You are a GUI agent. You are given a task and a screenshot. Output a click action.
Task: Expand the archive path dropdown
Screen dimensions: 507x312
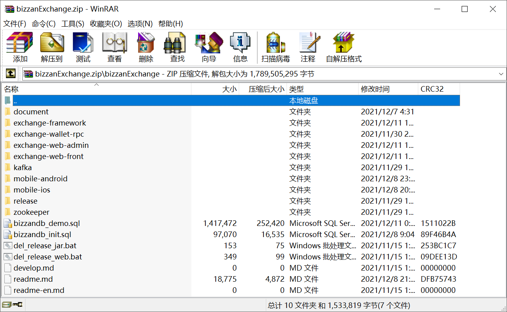(501, 74)
